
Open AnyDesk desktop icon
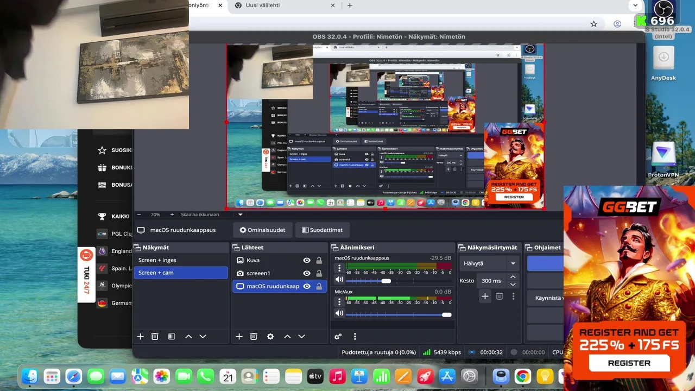(x=663, y=63)
